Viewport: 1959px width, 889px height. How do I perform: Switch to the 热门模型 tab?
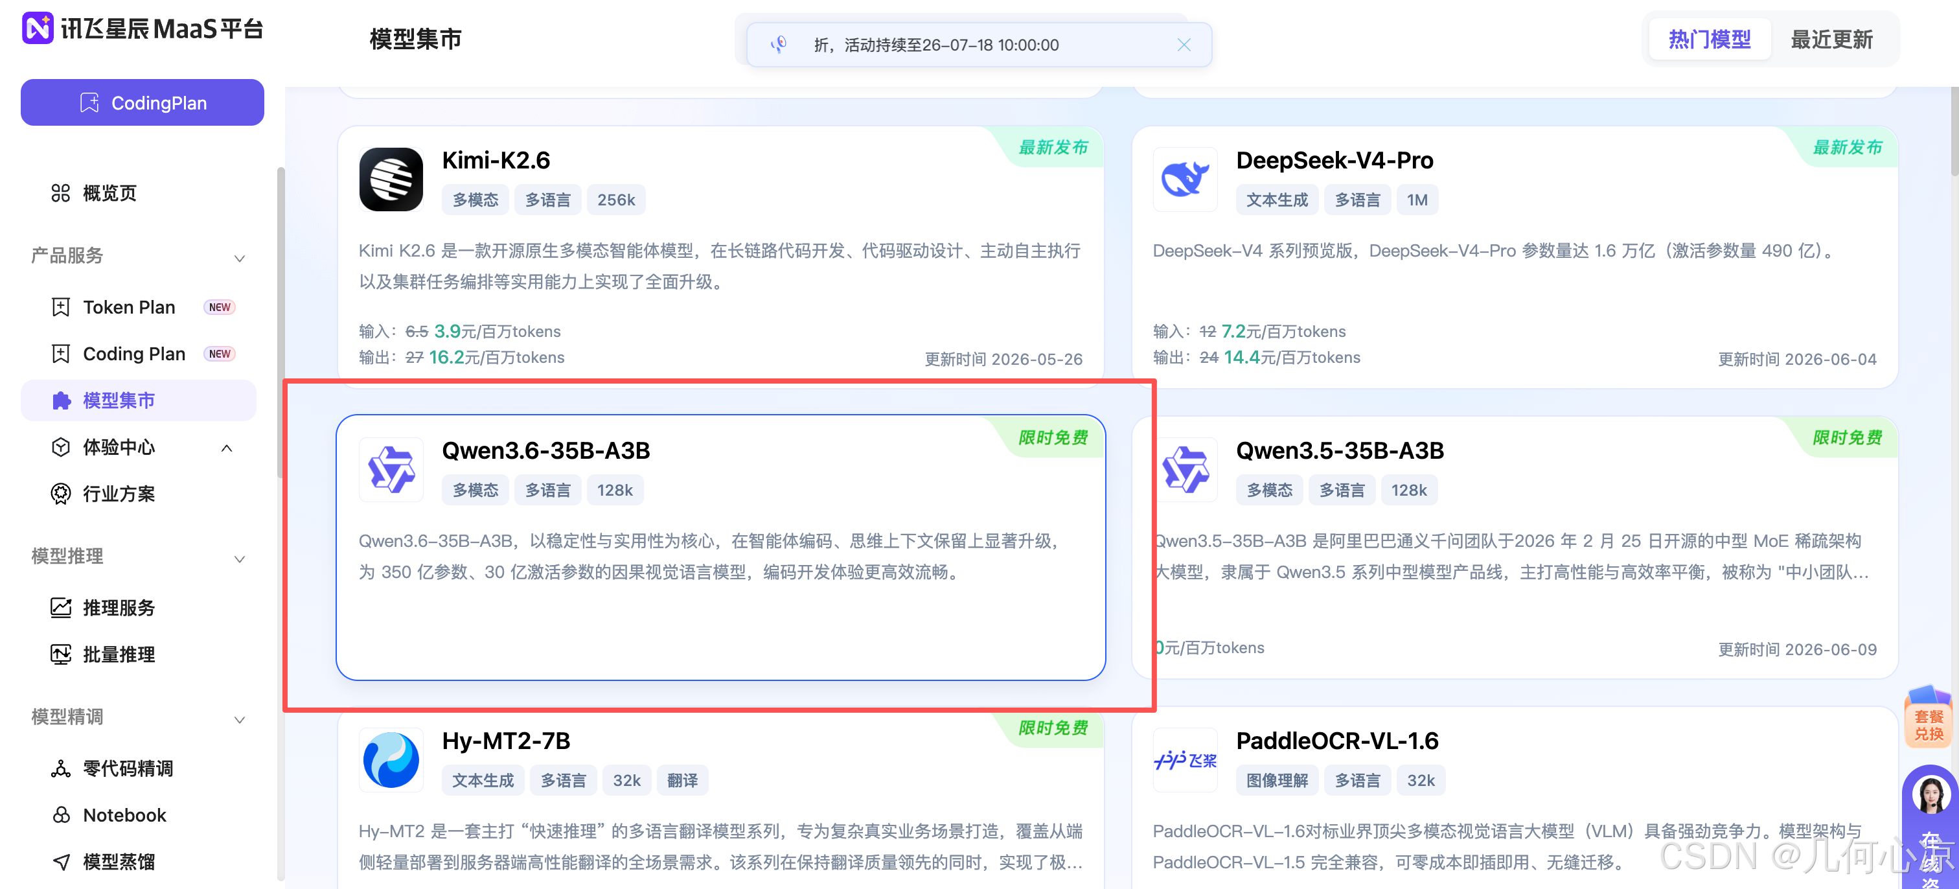(1709, 40)
